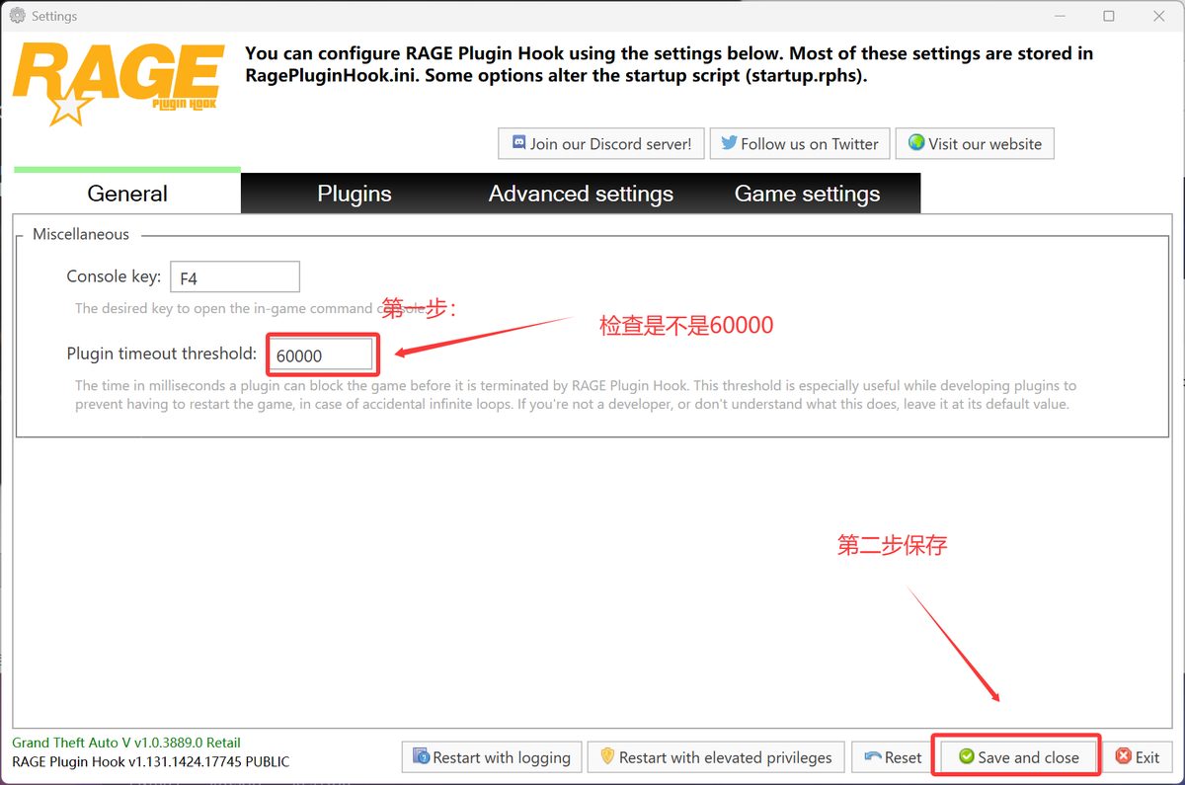This screenshot has width=1185, height=785.
Task: Close the Settings window
Action: [x=1160, y=16]
